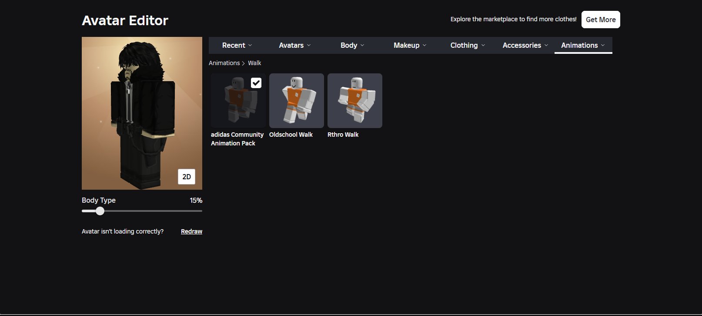Viewport: 702px width, 316px height.
Task: Click the Rthro Walk label
Action: pyautogui.click(x=343, y=135)
